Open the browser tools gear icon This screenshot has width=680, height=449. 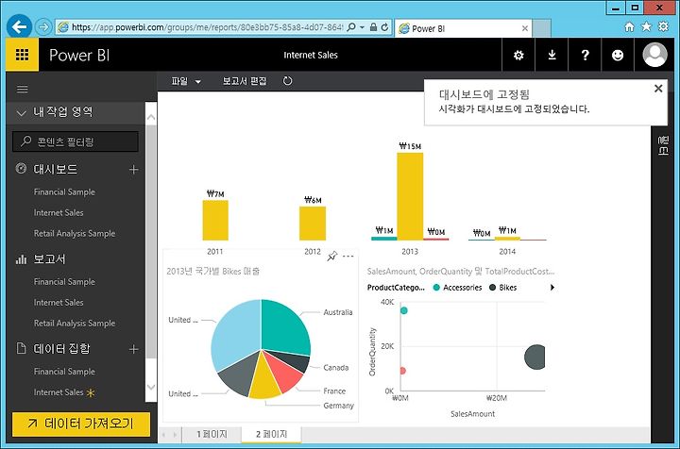[663, 26]
